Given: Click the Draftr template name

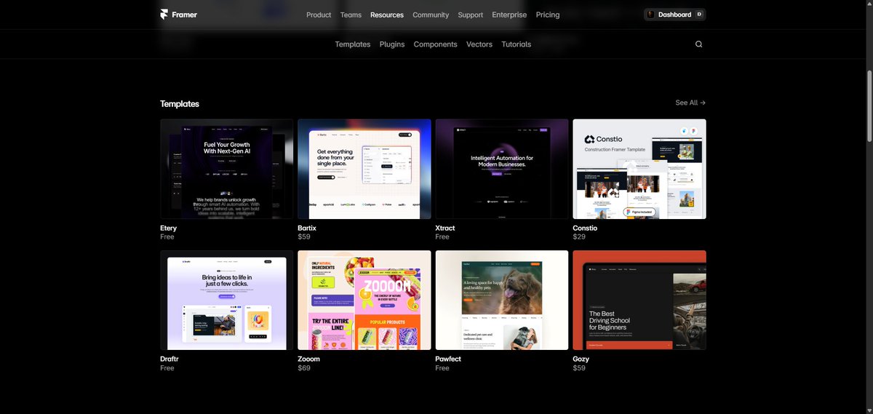Looking at the screenshot, I should point(169,359).
